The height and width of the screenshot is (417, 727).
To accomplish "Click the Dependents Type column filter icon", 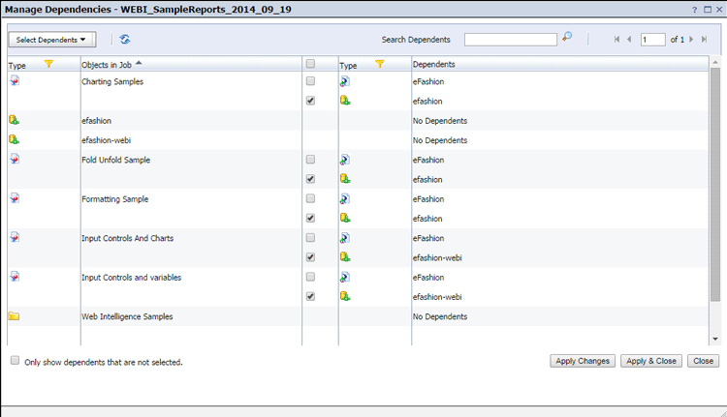I will click(380, 64).
